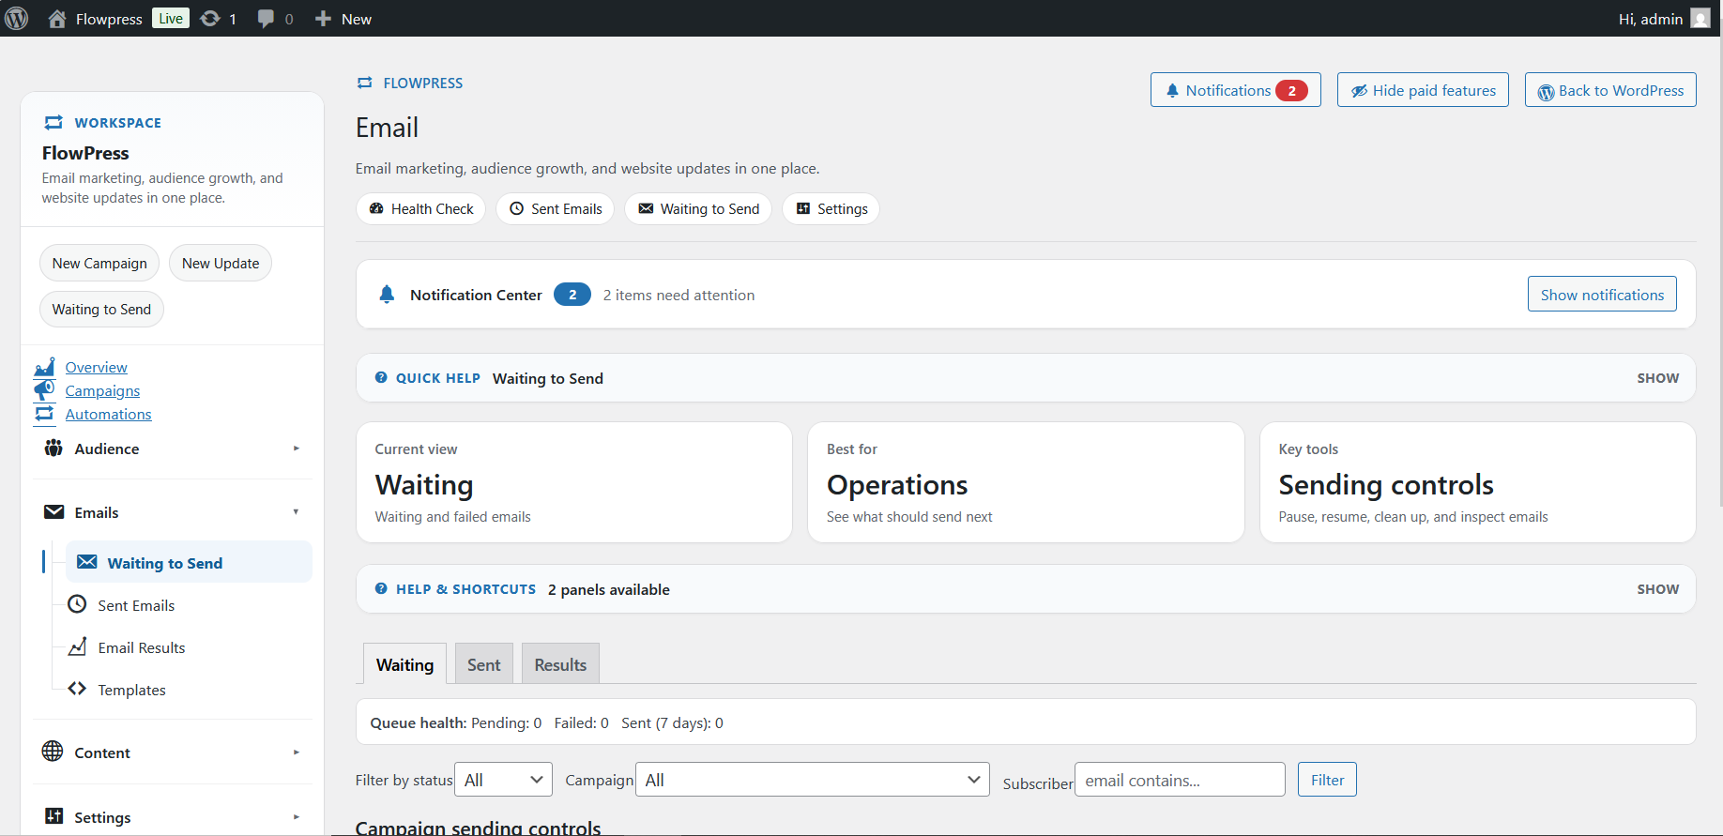The image size is (1723, 836).
Task: Open the Flowpress site home icon
Action: tap(57, 19)
